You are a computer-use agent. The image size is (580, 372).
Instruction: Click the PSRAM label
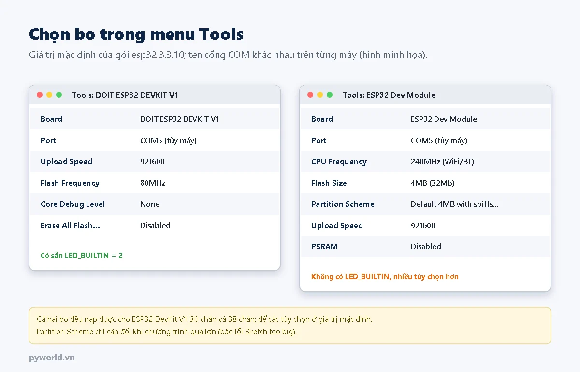(324, 247)
